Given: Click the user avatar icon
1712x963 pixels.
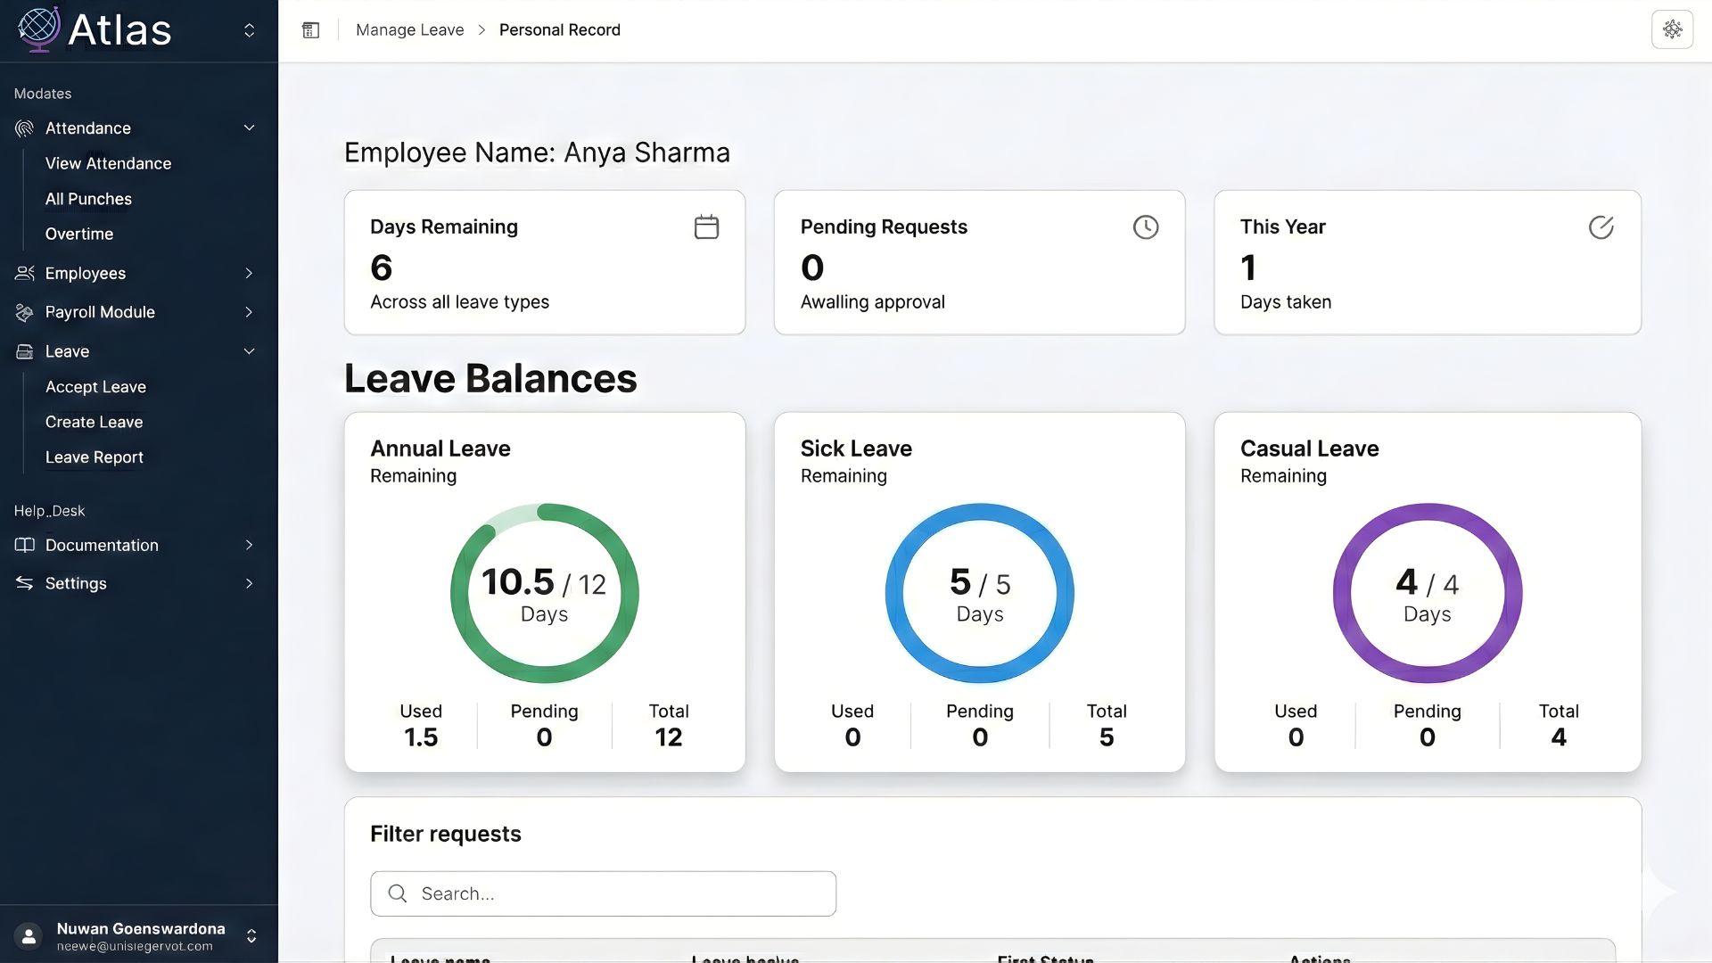Looking at the screenshot, I should click(x=29, y=936).
